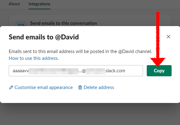Select the email address input field
This screenshot has width=180, height=125.
click(x=76, y=71)
